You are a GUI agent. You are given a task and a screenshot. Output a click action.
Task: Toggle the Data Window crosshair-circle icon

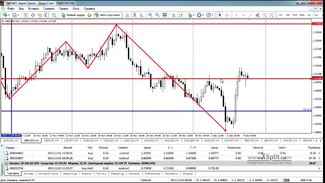[x=33, y=15]
